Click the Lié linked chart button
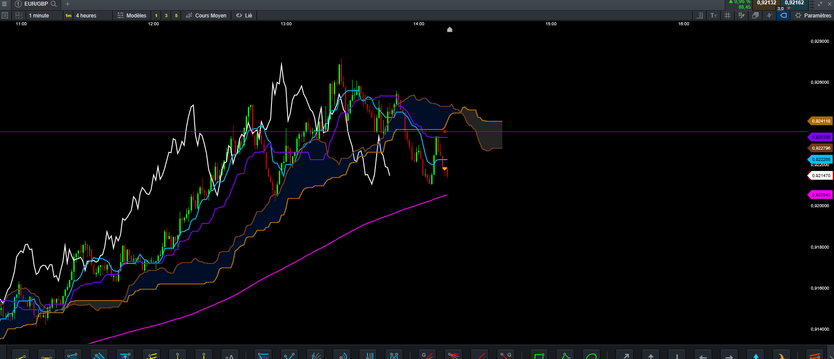Screen dimensions: 834x359 244,15
